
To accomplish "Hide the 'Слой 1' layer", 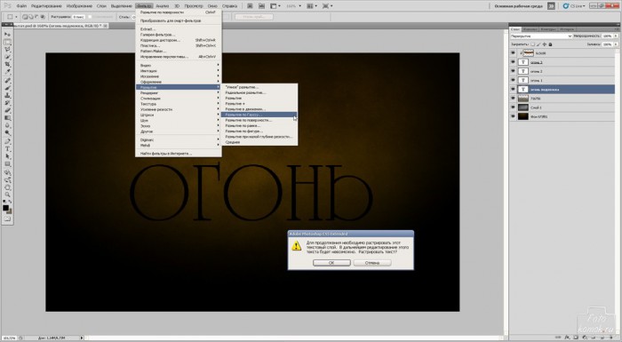I will coord(513,107).
